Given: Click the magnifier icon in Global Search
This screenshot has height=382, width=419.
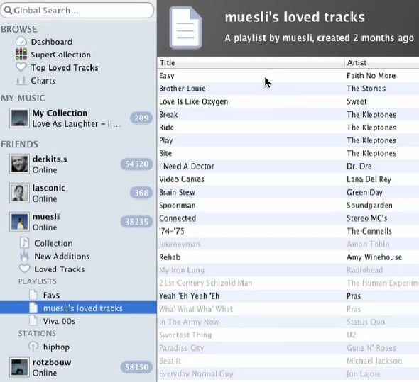Looking at the screenshot, I should coord(8,11).
